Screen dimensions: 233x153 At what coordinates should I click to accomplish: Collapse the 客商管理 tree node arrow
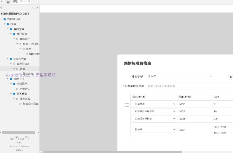coord(8,29)
